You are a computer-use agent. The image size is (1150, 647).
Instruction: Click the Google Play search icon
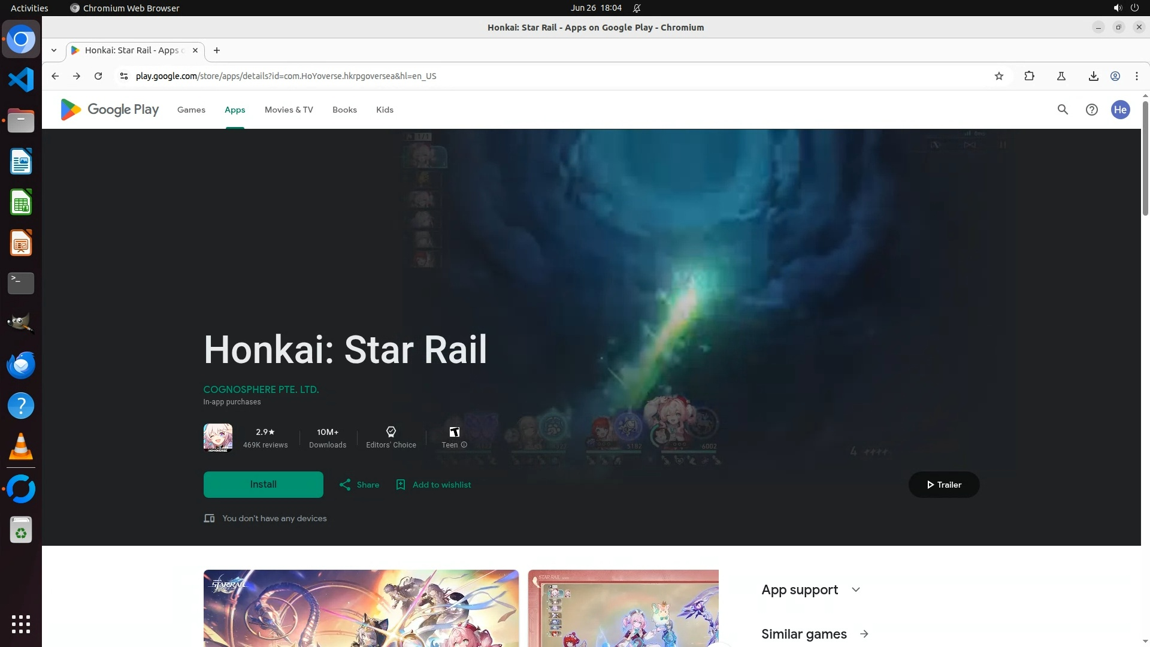coord(1063,110)
